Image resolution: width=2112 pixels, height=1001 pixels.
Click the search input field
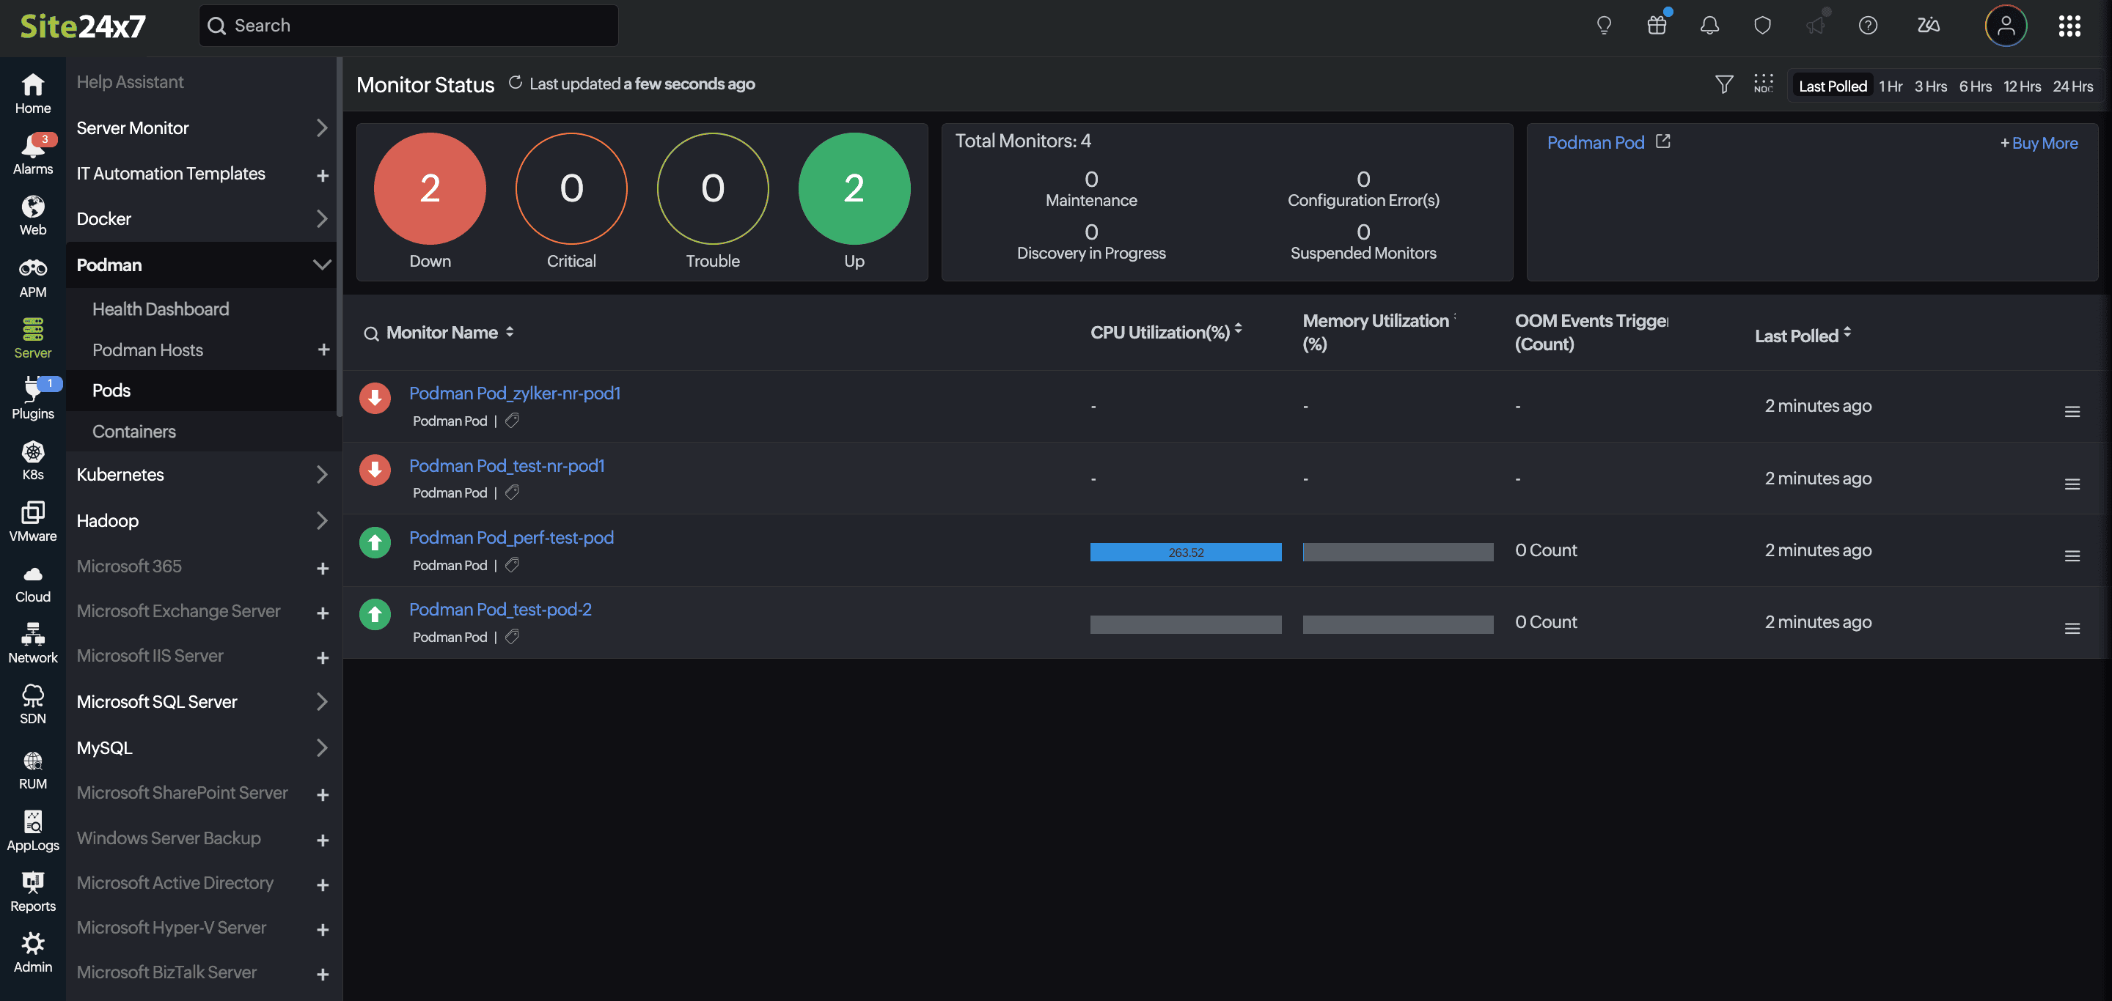(408, 26)
